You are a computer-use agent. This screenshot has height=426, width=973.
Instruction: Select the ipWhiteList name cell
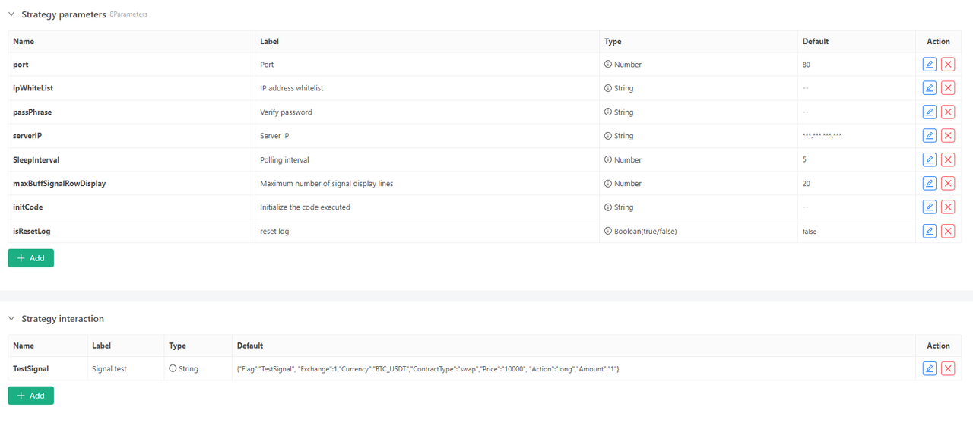(x=132, y=88)
